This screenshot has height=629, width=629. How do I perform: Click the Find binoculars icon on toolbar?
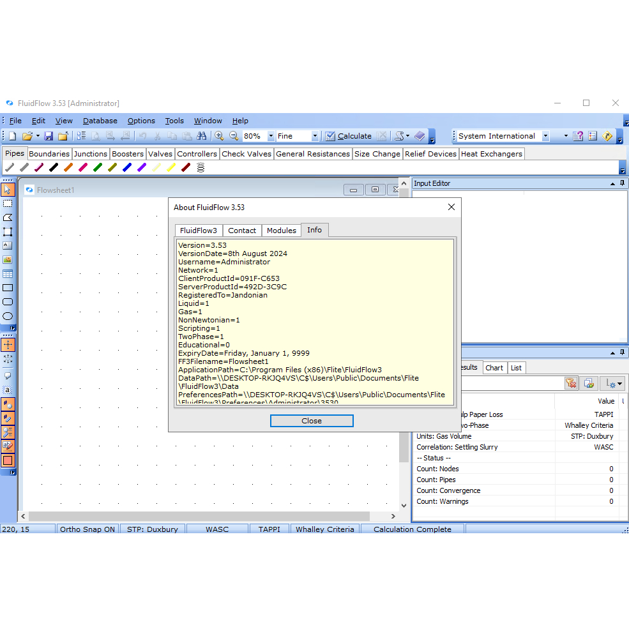[203, 136]
